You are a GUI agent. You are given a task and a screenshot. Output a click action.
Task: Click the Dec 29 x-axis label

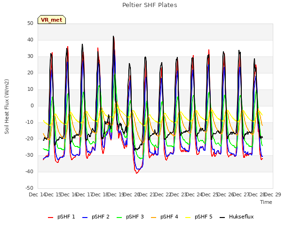point(273,194)
